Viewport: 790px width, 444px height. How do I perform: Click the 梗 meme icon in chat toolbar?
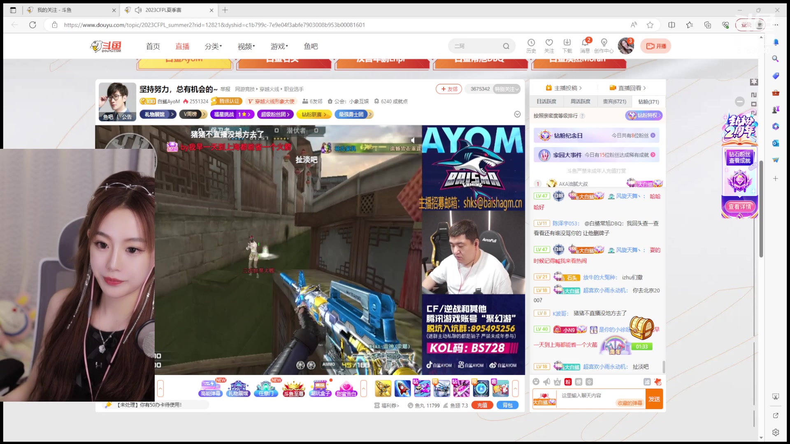pos(579,382)
